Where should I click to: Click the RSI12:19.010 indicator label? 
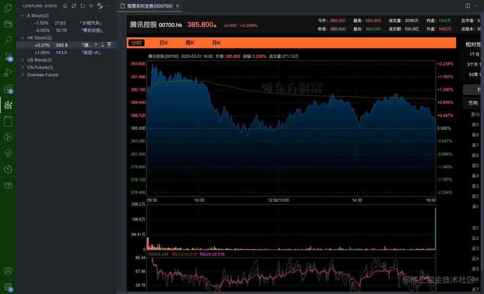coord(184,255)
